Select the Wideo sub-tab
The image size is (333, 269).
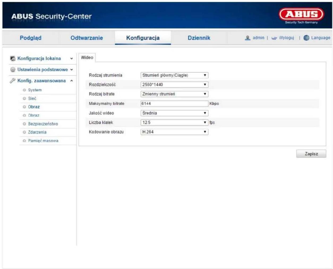click(x=87, y=57)
